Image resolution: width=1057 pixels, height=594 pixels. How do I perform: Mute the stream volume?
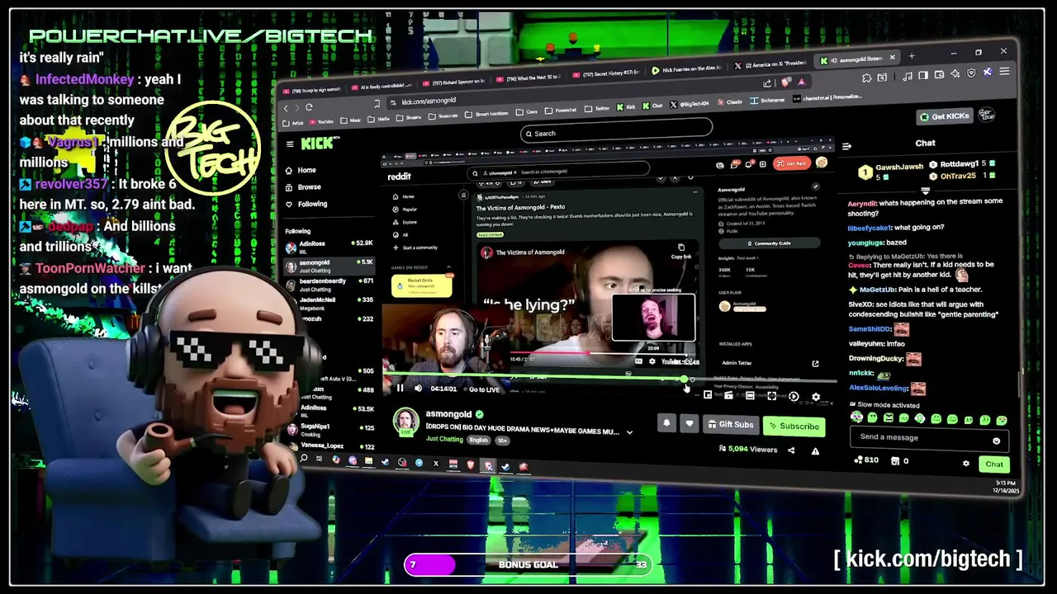(x=418, y=389)
